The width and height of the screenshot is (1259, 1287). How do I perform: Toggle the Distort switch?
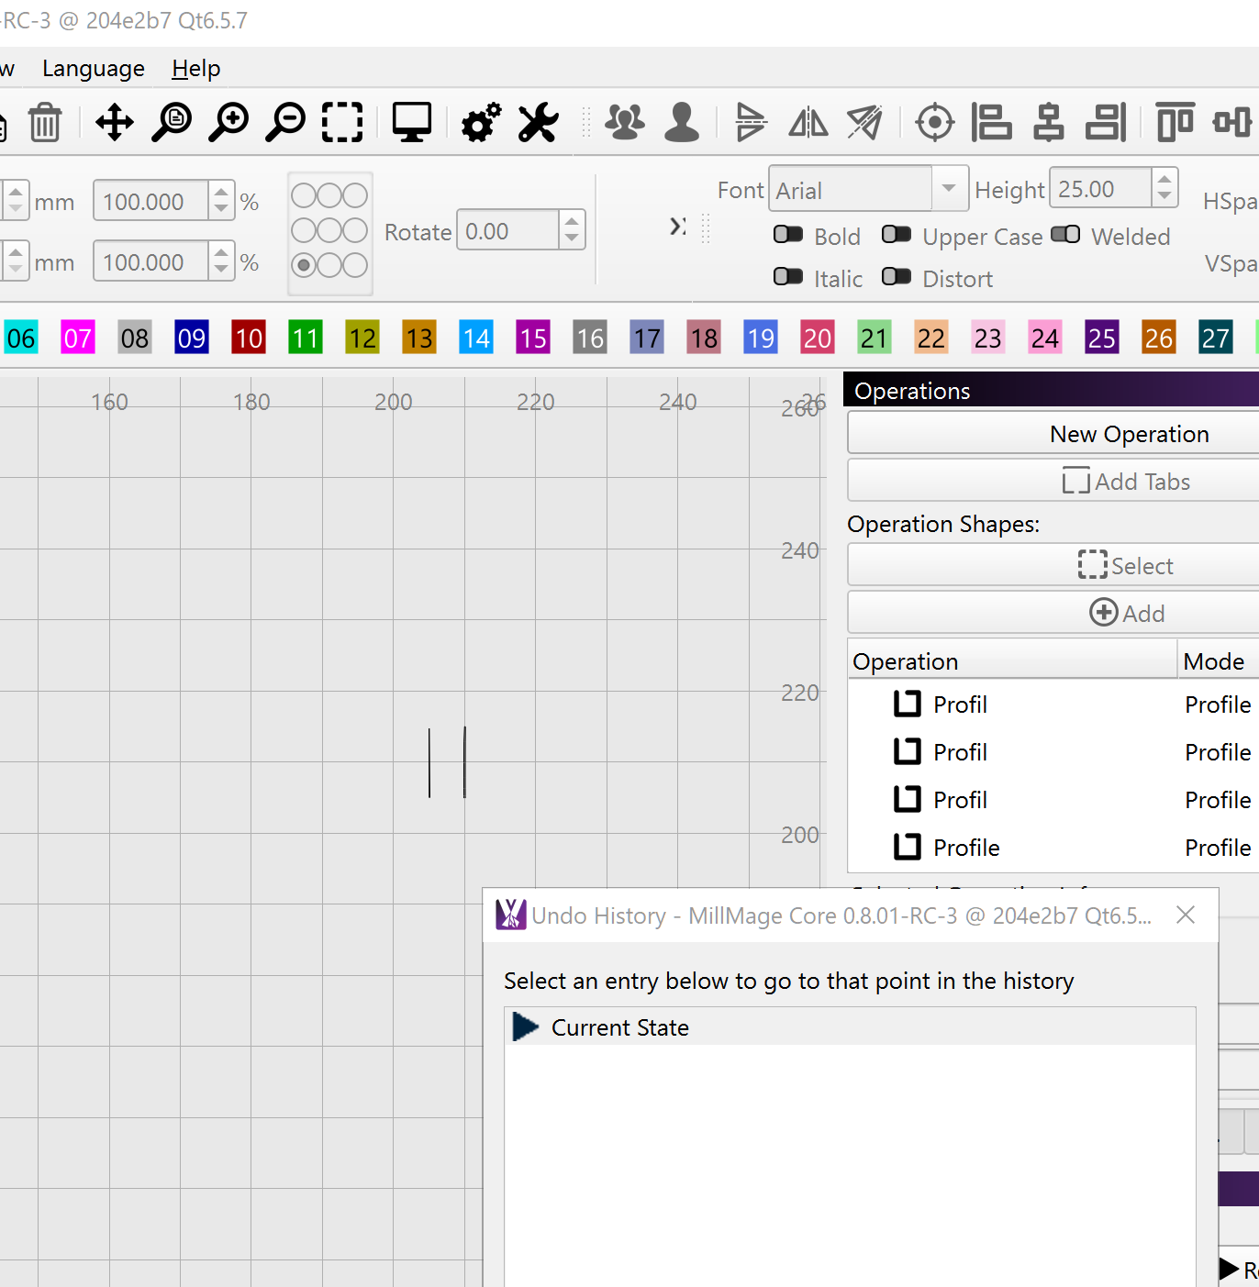coord(897,277)
